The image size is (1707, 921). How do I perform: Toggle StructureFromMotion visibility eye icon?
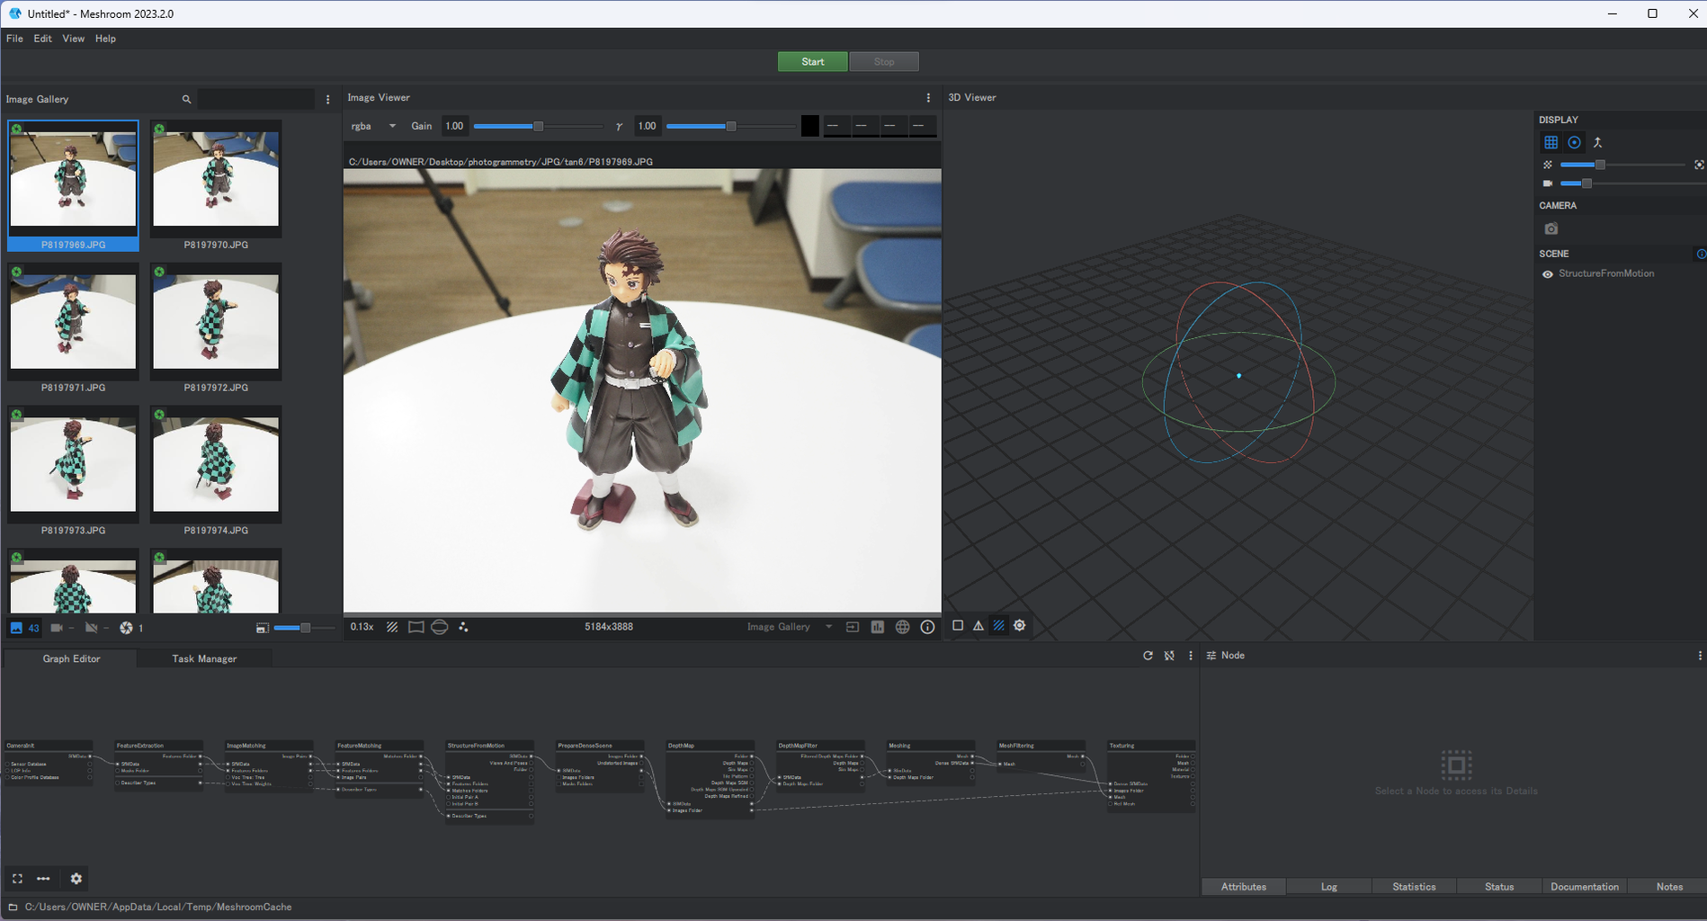1547,274
